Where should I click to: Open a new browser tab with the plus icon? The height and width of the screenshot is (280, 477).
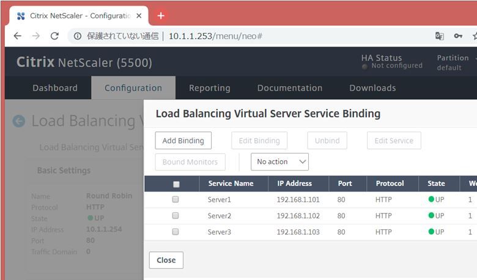(161, 15)
